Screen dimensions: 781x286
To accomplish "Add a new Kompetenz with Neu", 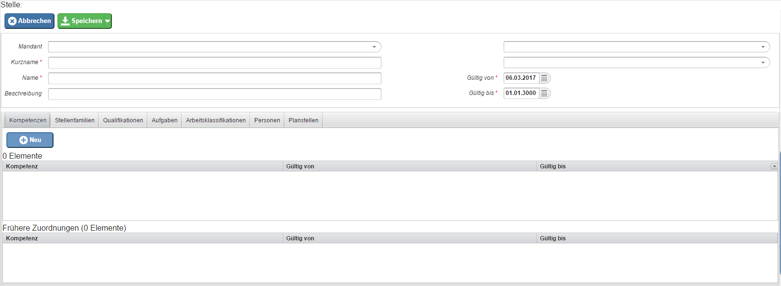I will tap(30, 140).
